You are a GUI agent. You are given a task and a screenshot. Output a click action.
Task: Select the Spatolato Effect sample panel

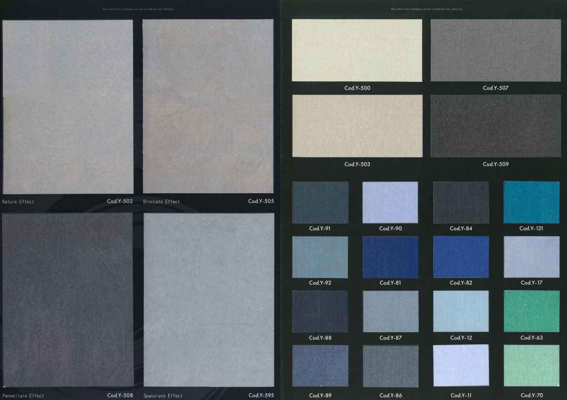click(208, 299)
